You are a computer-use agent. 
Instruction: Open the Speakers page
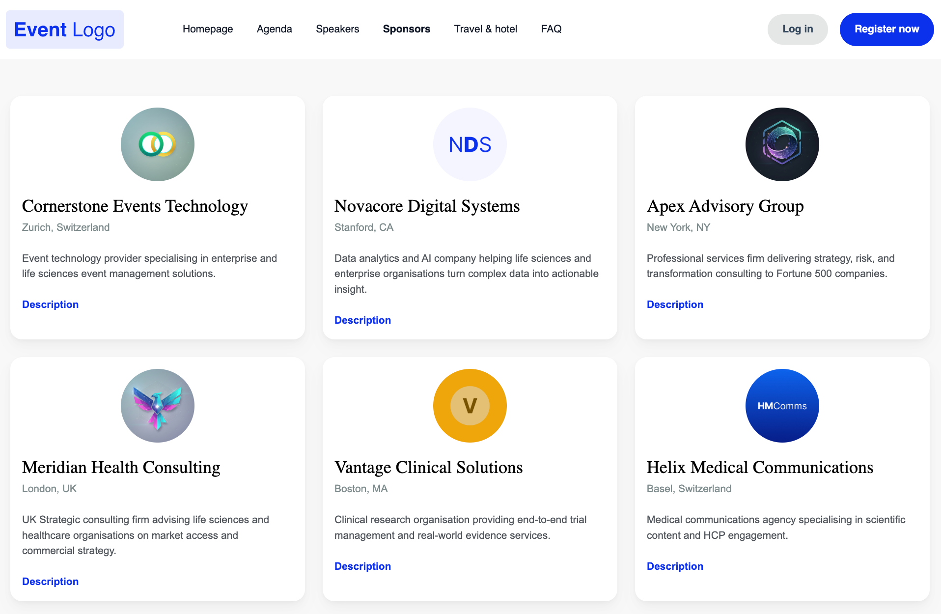click(x=337, y=29)
